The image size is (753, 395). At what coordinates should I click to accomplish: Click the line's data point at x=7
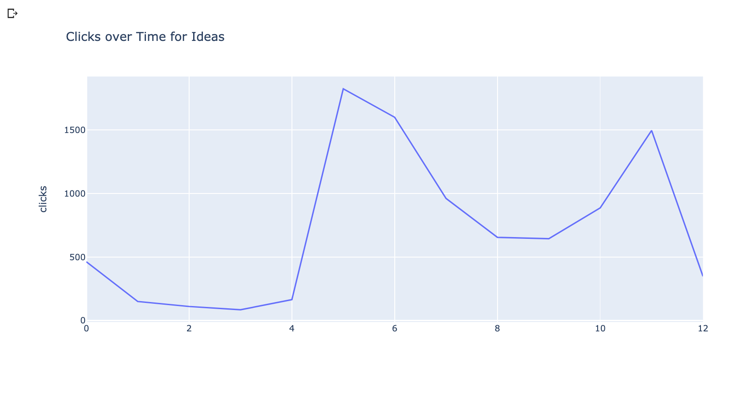tap(446, 198)
